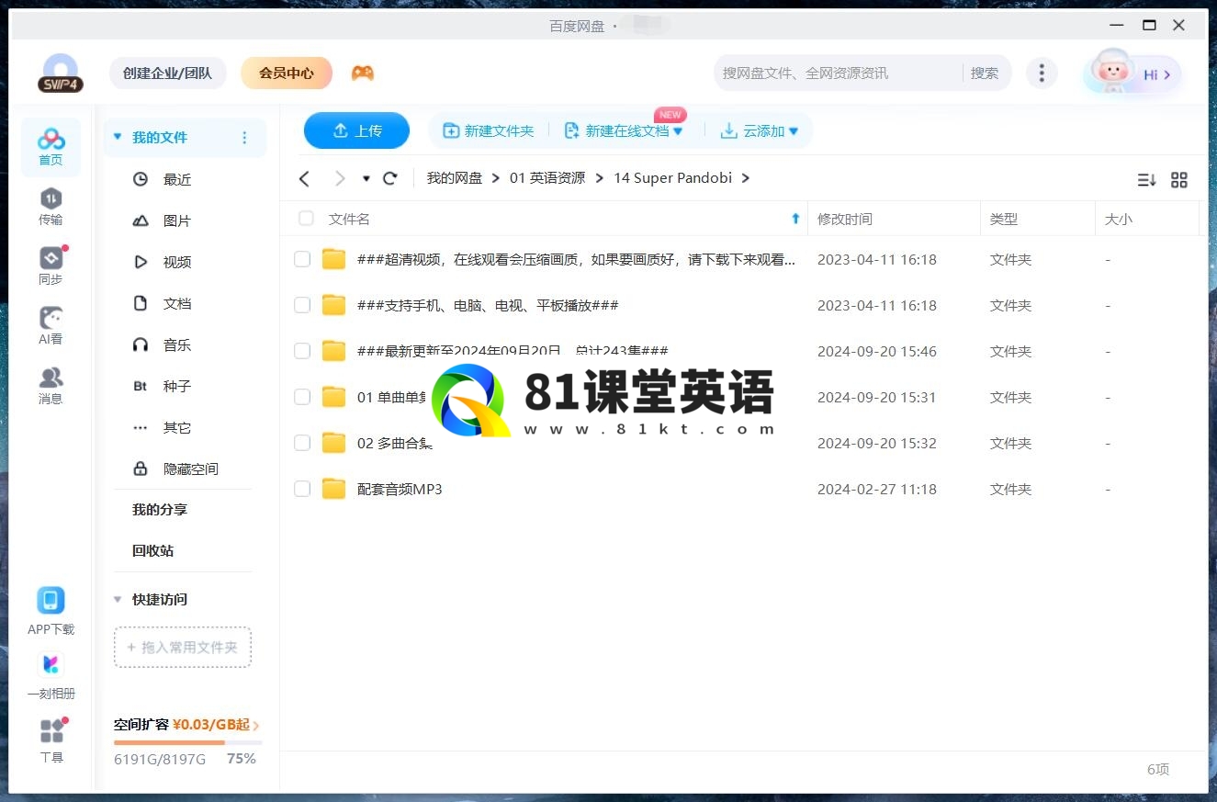1217x802 pixels.
Task: Open the 传输 transfer section
Action: coord(51,206)
